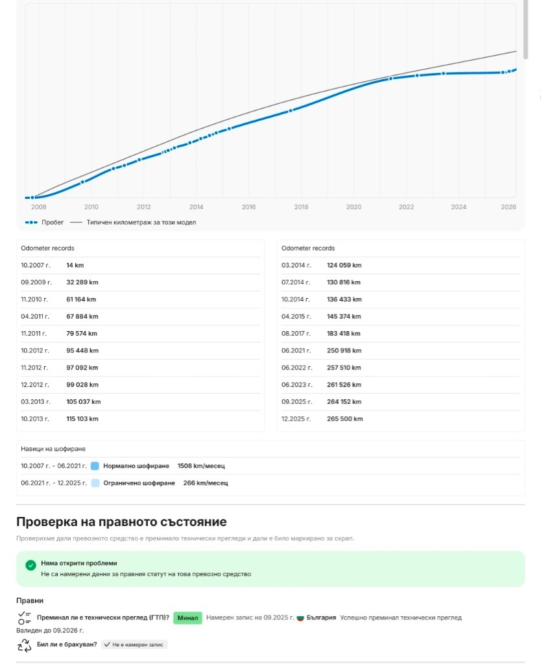541x665 pixels.
Task: Click the България country label
Action: pyautogui.click(x=321, y=618)
